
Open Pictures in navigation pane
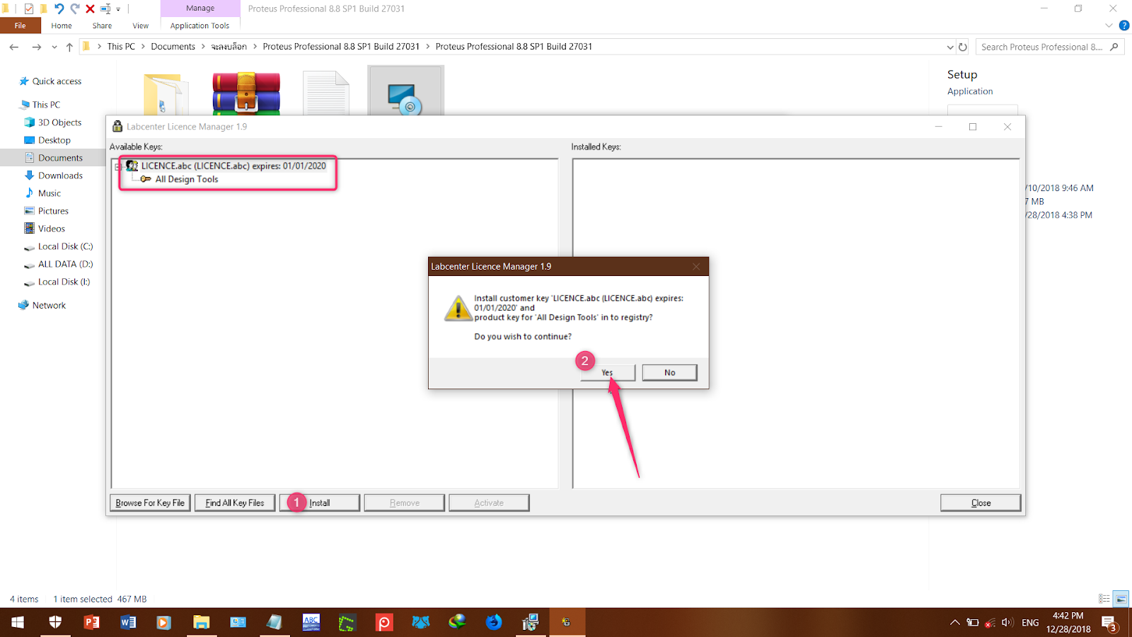pyautogui.click(x=53, y=211)
